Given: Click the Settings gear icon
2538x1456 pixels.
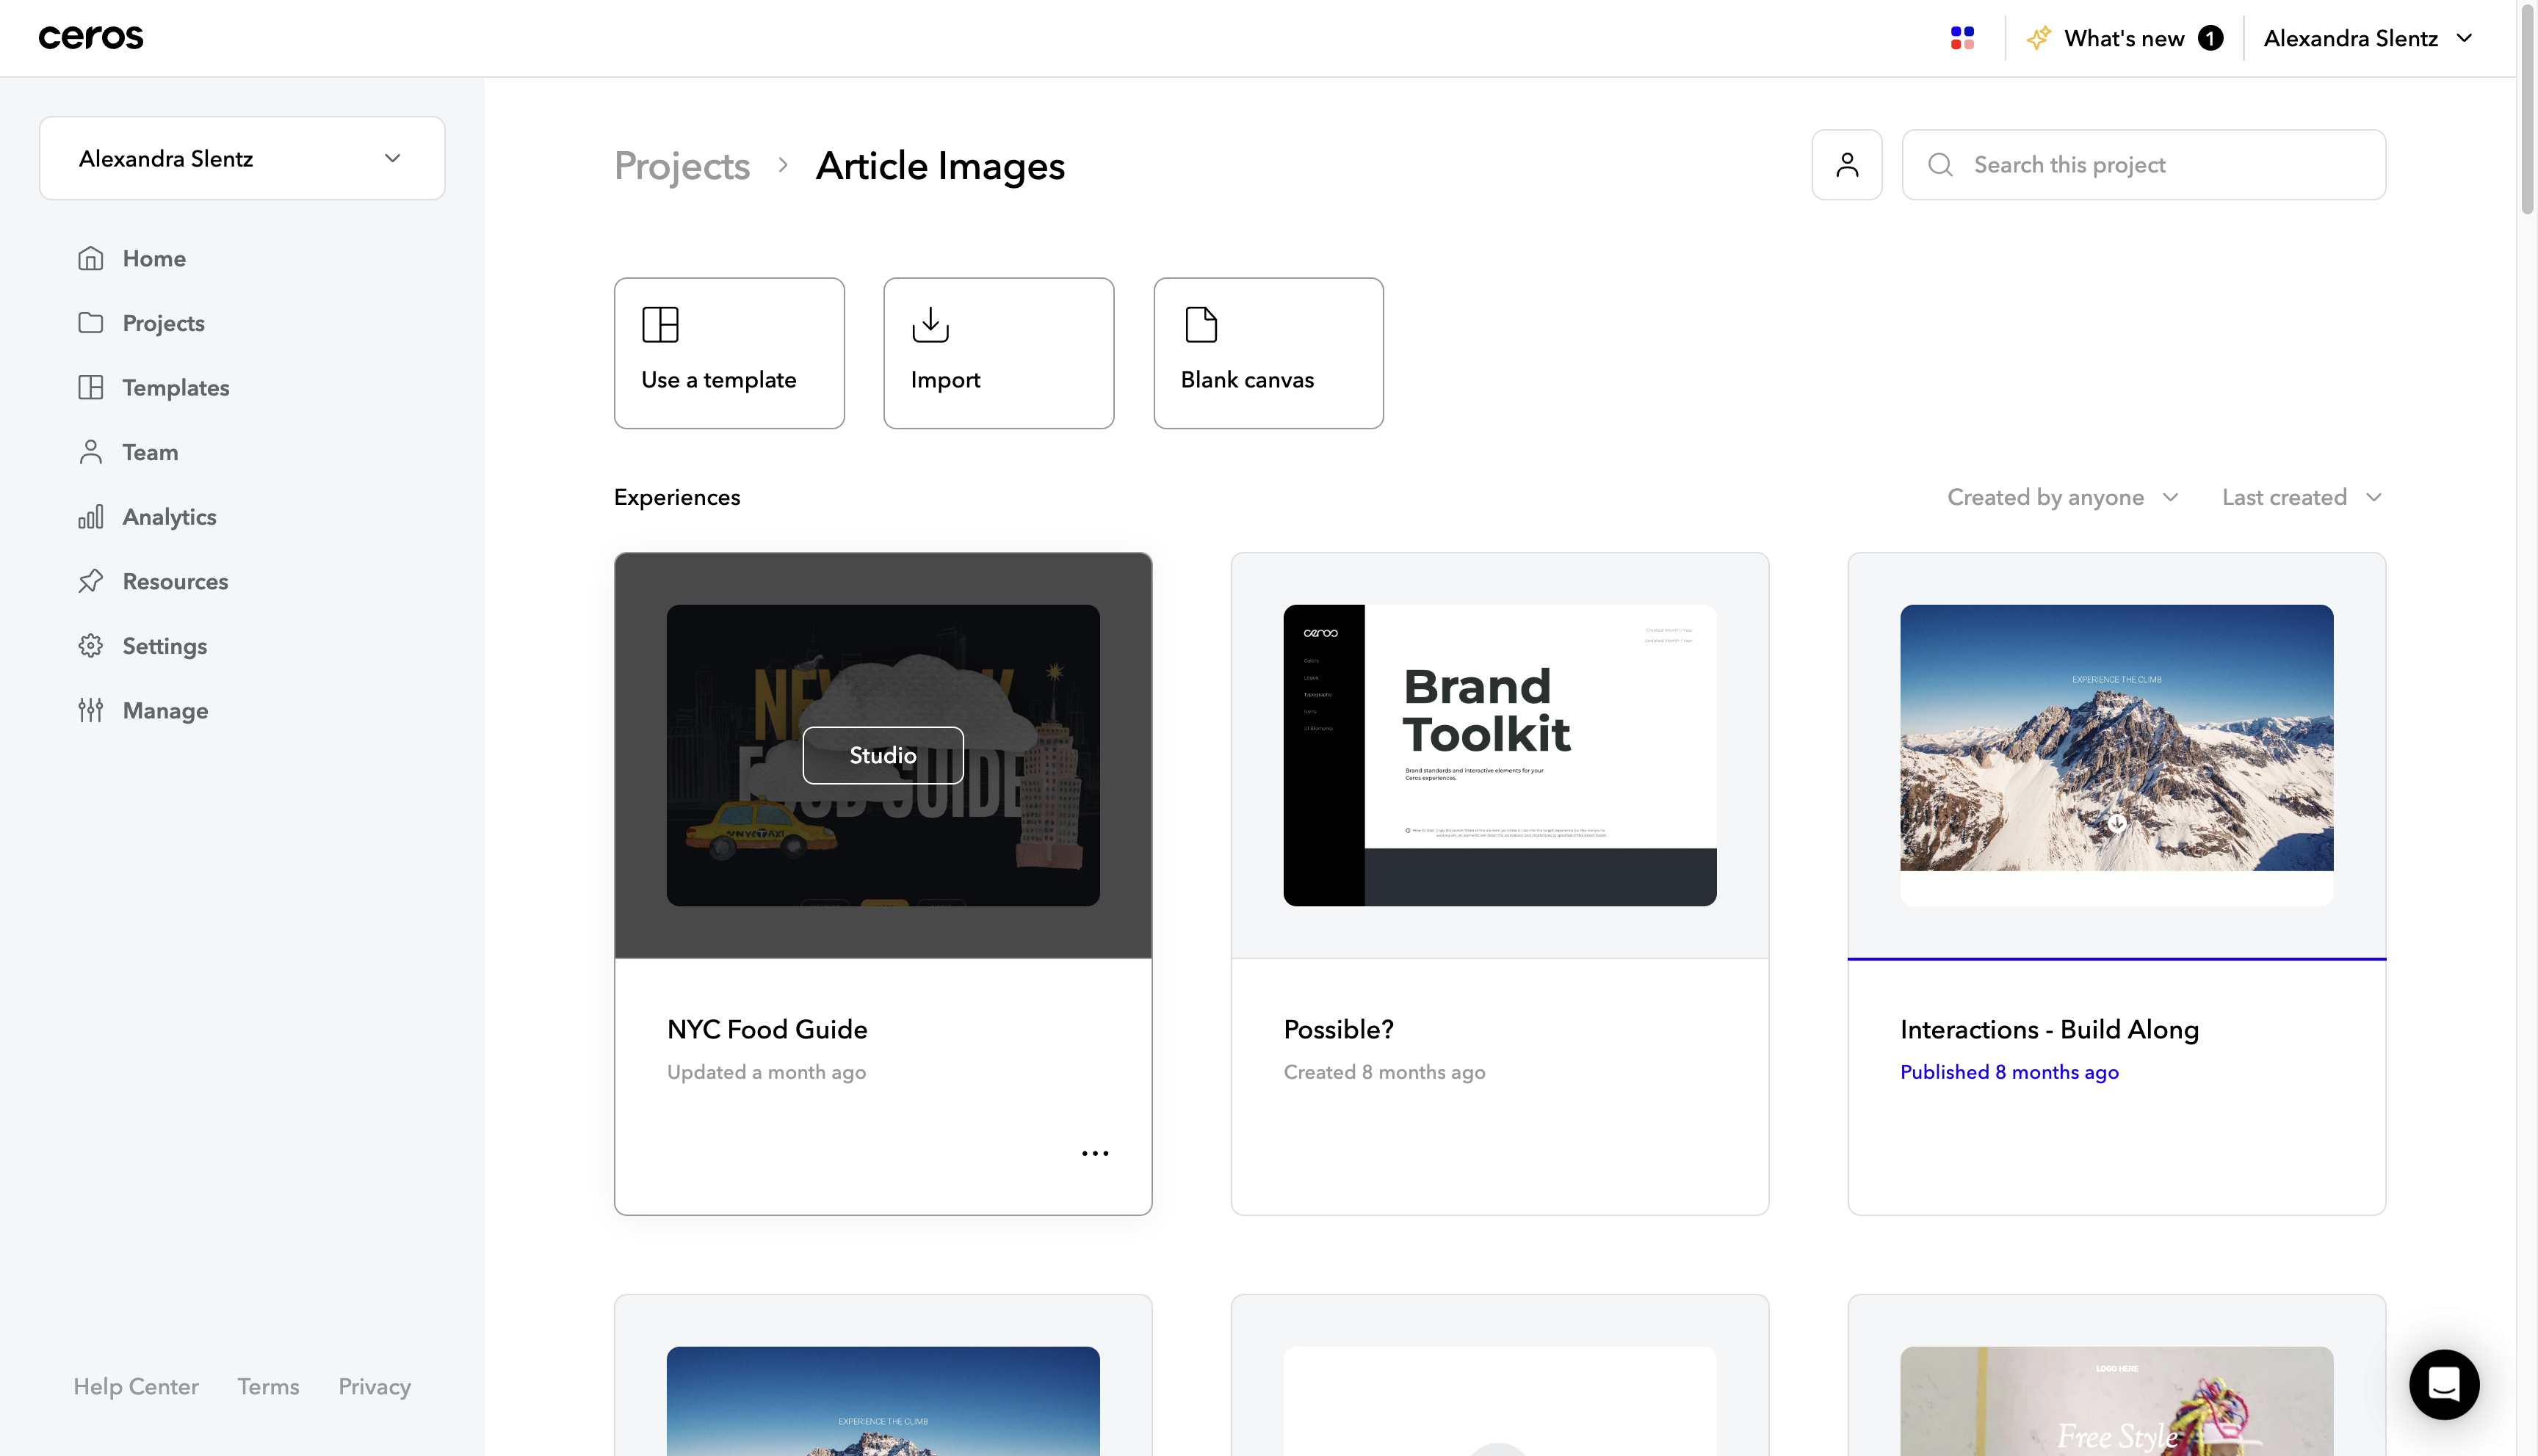Looking at the screenshot, I should 91,646.
